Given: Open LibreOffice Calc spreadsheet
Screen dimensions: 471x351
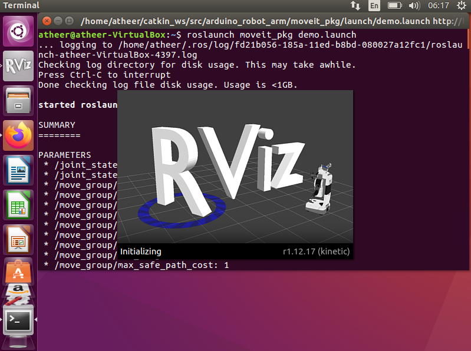Looking at the screenshot, I should point(18,205).
